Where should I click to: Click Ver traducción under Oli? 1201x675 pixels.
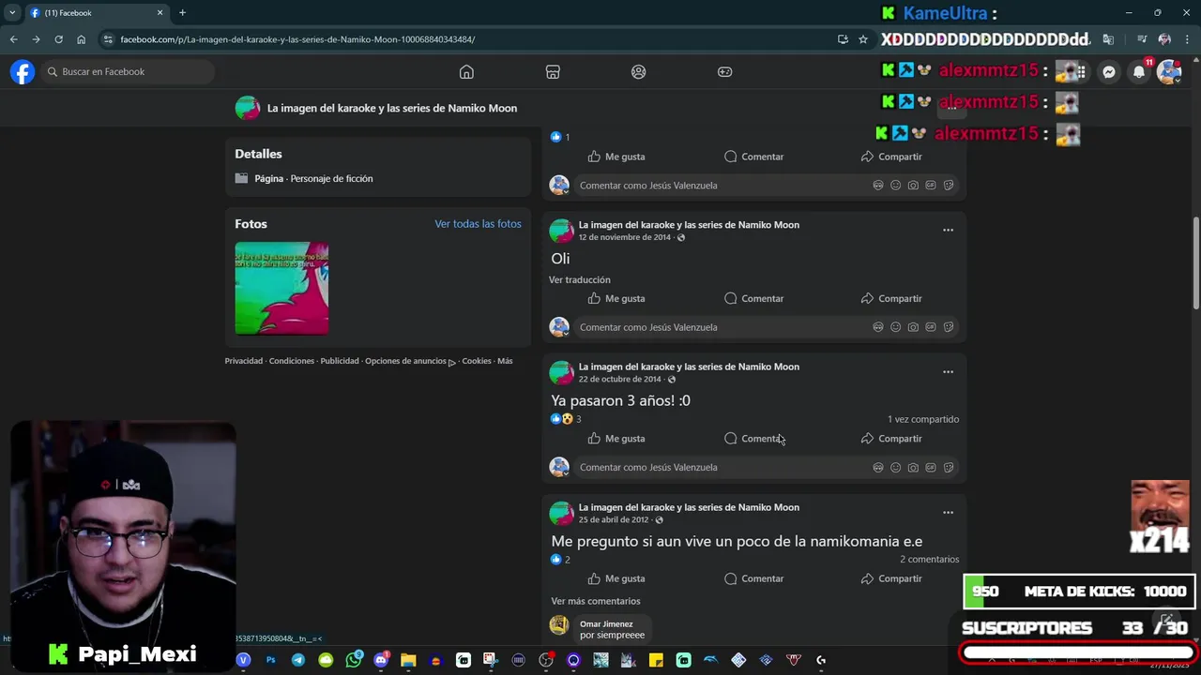tap(580, 279)
